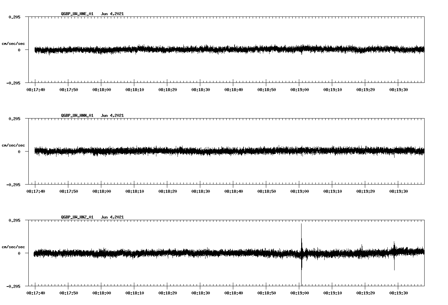Click the 08:19:10 time label under HNN plot
448x305 pixels.
[333, 191]
